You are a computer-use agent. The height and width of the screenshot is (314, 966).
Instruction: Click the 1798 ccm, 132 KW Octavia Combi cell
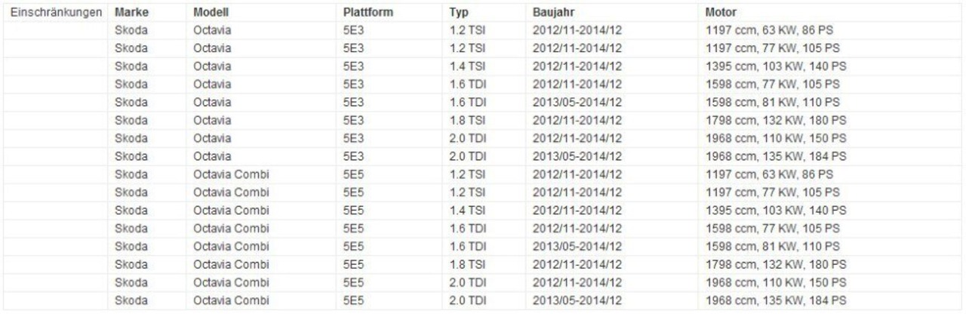(774, 266)
